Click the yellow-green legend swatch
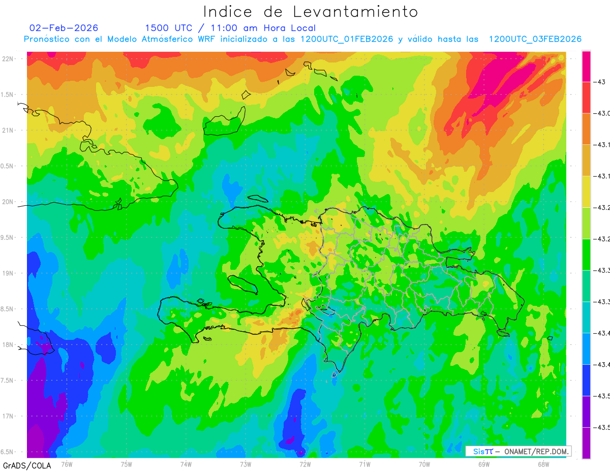The image size is (610, 471). tap(586, 223)
